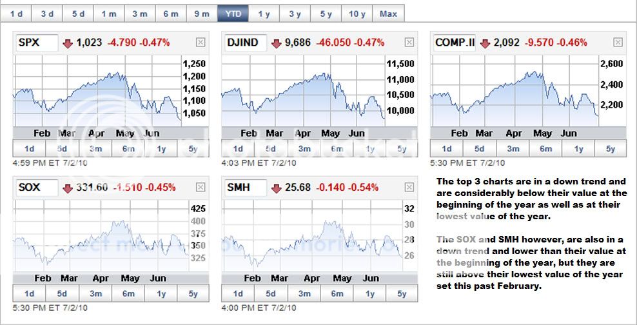This screenshot has height=325, width=637.
Task: Click the red arrow indicator for SOX
Action: pos(68,188)
